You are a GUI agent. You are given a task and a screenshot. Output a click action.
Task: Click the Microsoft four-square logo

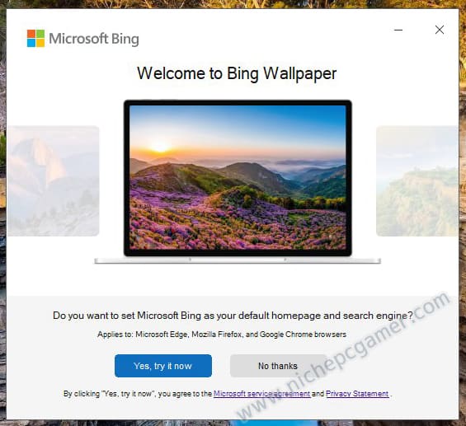tap(35, 38)
